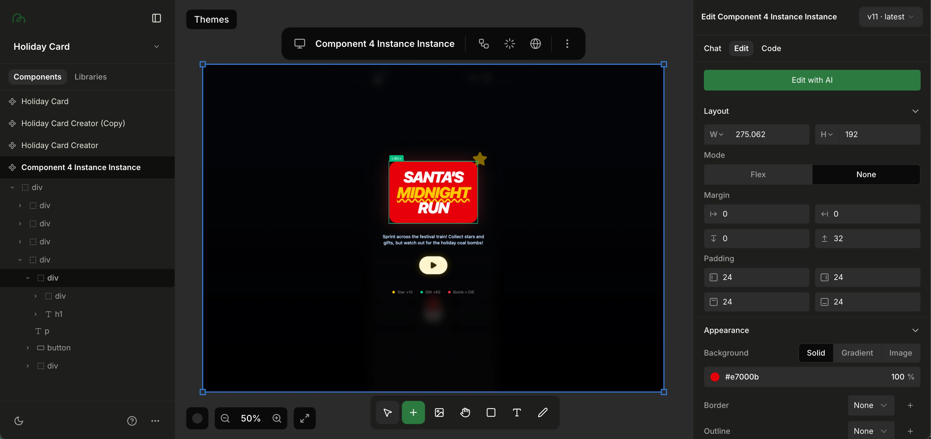Open the globe publish icon
931x439 pixels.
tap(535, 44)
